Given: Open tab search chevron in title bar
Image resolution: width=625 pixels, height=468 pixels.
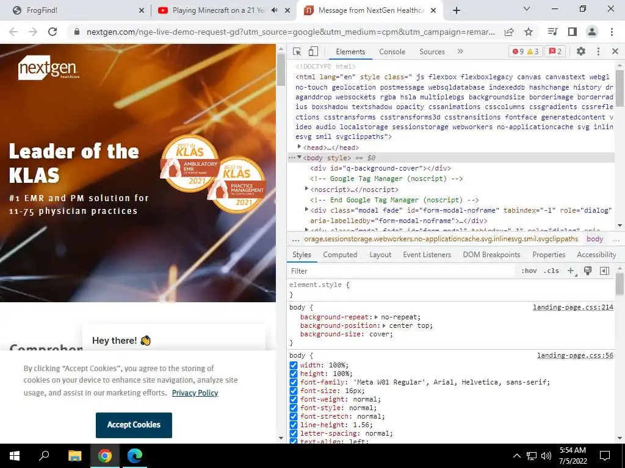Looking at the screenshot, I should 527,9.
